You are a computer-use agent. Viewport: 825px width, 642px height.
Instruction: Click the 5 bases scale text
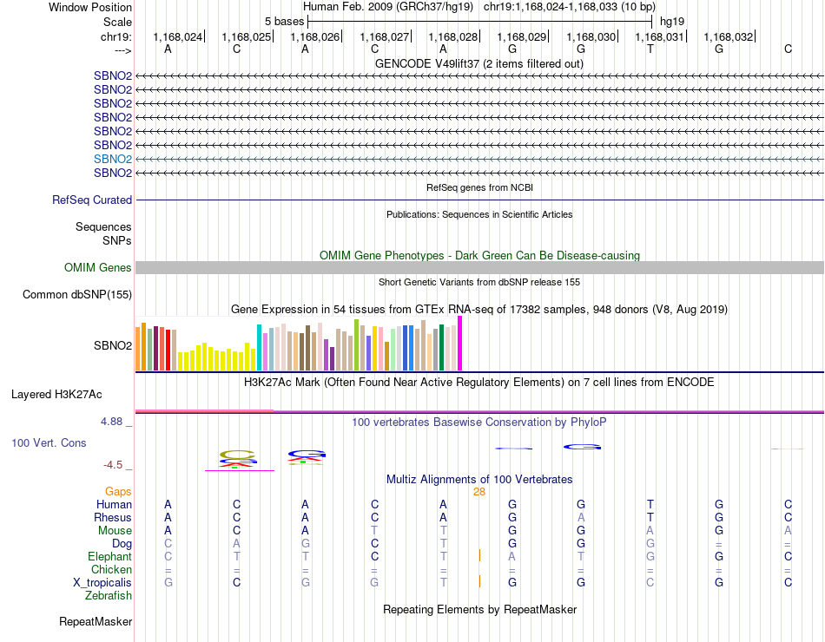coord(284,22)
